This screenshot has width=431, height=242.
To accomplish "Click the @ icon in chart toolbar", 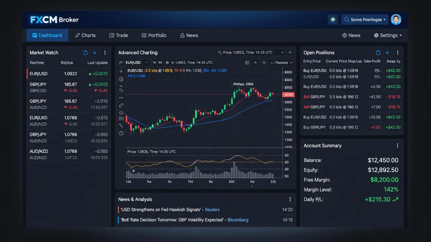I will (x=167, y=63).
